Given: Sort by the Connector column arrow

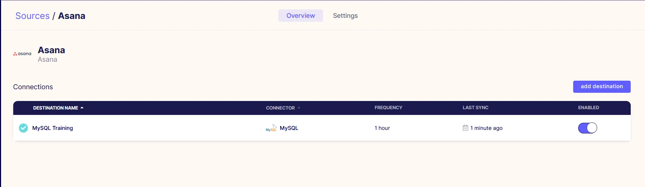Looking at the screenshot, I should [x=299, y=107].
